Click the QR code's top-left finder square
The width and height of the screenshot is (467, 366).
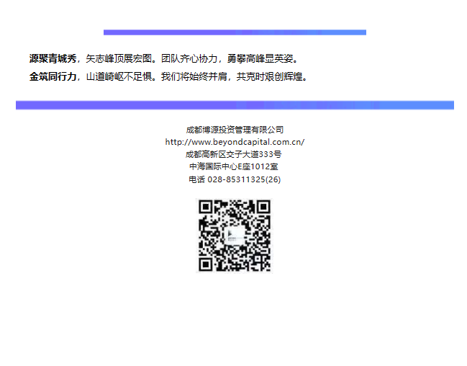tap(207, 207)
